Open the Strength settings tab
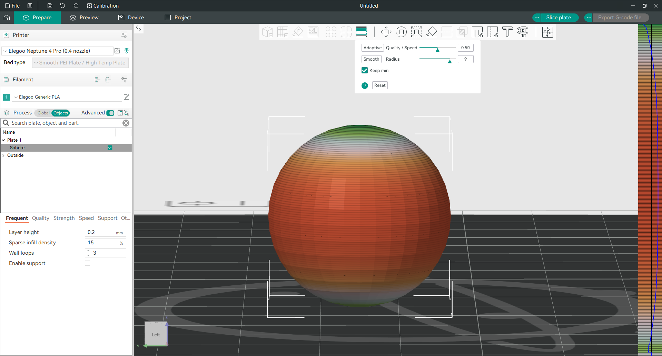The height and width of the screenshot is (356, 662). pos(64,218)
